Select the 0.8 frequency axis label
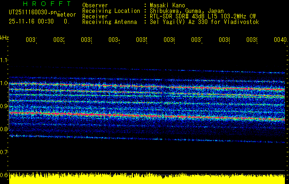This screenshot has width=289, height=184. tap(4, 129)
